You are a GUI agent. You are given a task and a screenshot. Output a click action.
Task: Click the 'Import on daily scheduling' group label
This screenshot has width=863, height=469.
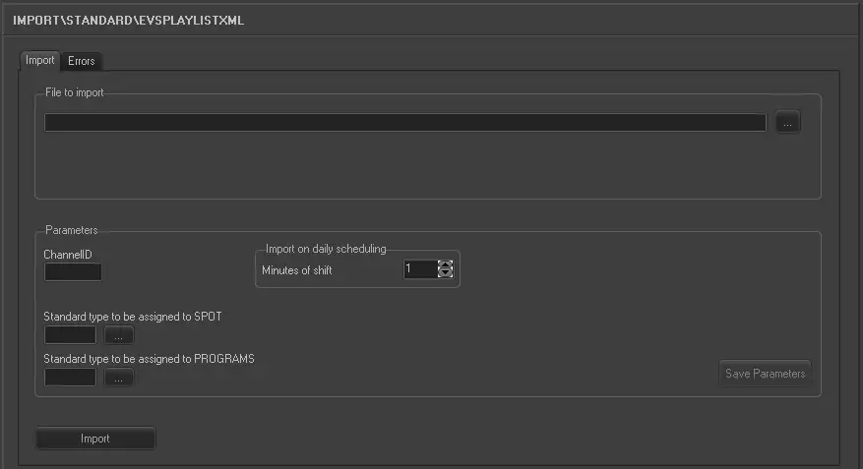(326, 249)
